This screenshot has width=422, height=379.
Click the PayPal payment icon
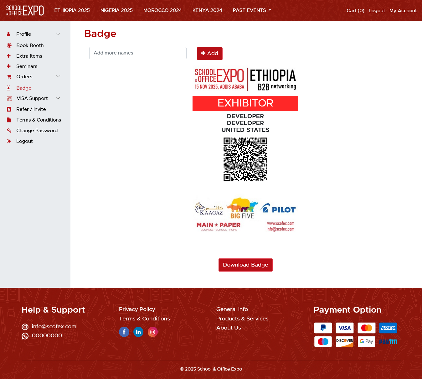[323, 328]
